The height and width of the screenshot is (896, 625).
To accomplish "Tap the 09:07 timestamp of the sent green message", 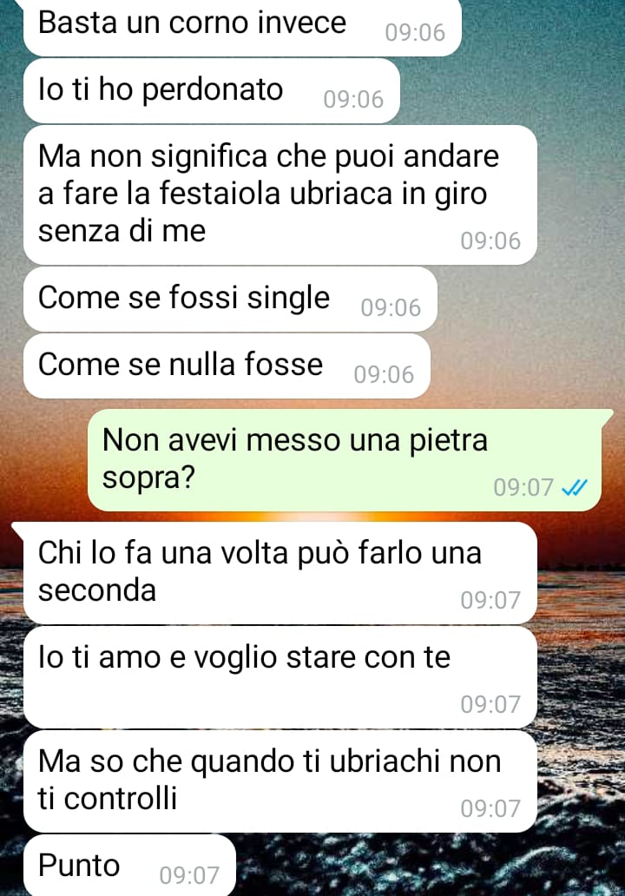I will pyautogui.click(x=523, y=487).
